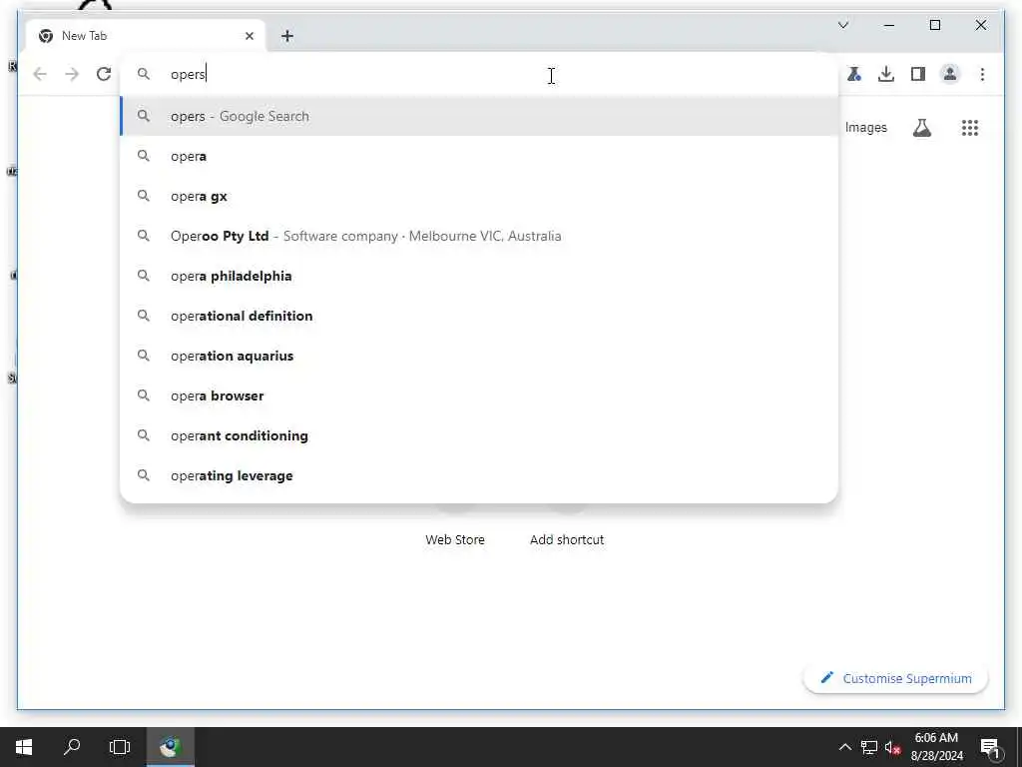
Task: Go forward using the forward arrow
Action: click(x=72, y=74)
